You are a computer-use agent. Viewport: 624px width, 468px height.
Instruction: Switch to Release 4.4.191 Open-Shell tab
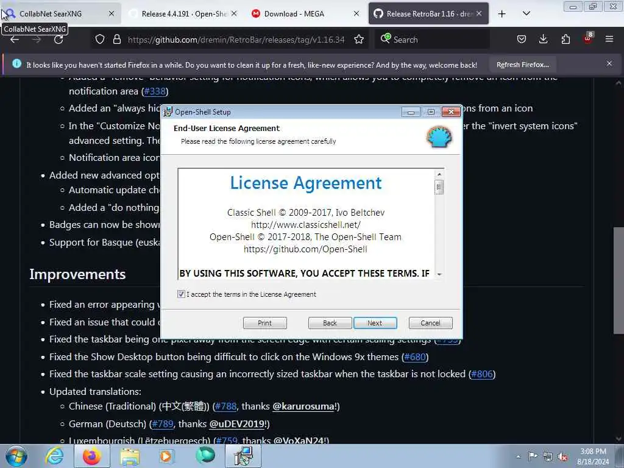point(183,13)
